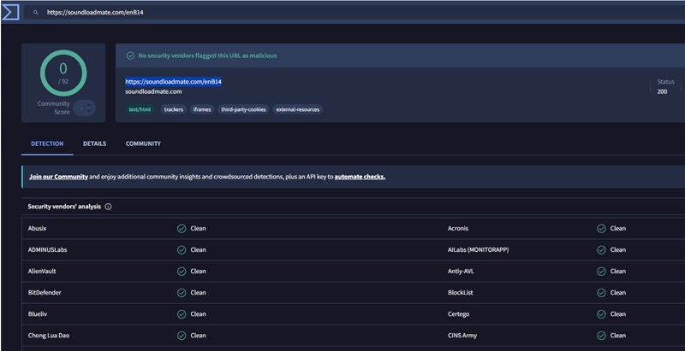Click the BlockList vendor name
The width and height of the screenshot is (685, 351).
[461, 293]
